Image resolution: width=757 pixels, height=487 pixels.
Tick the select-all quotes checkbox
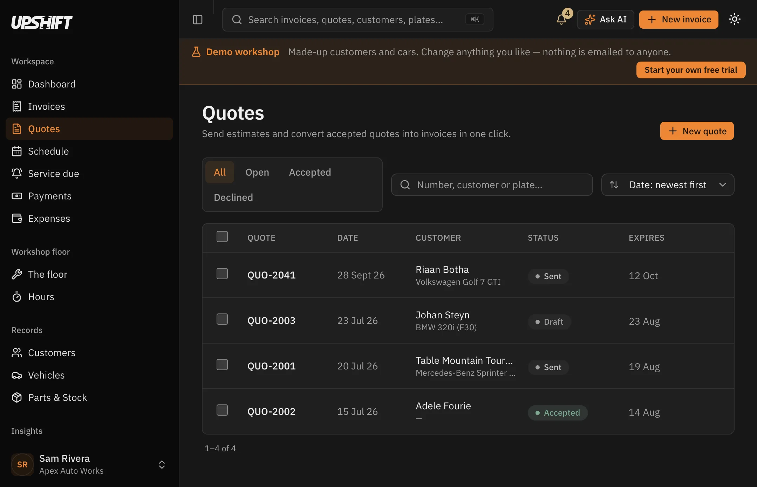(x=222, y=237)
